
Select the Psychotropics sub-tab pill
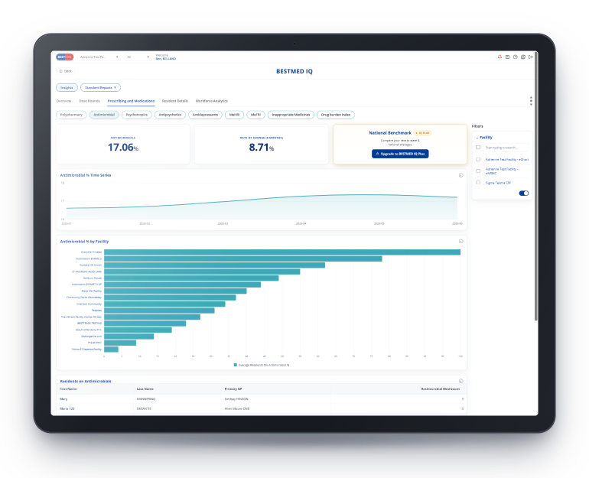pos(137,115)
